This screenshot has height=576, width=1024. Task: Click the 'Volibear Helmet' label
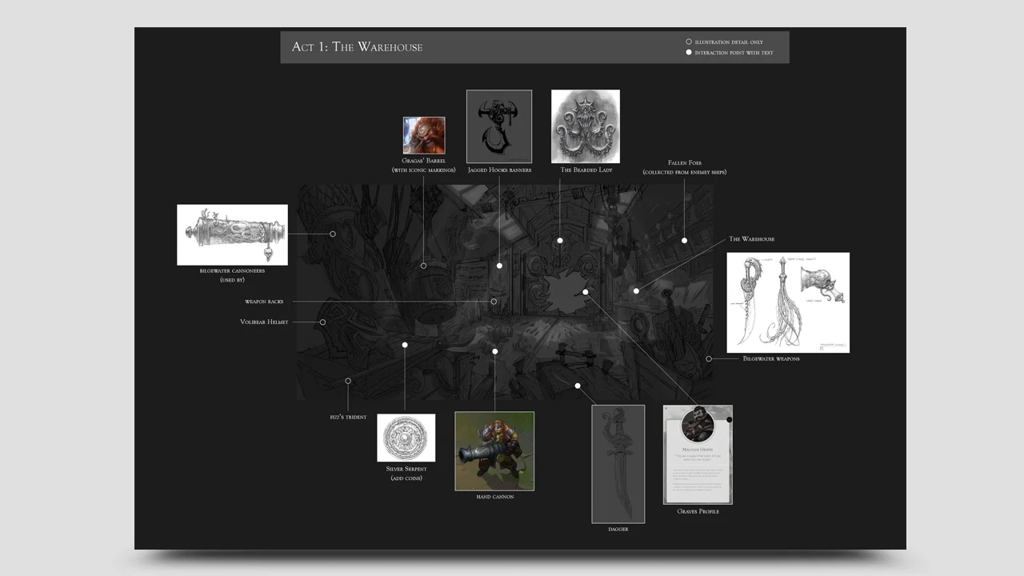(264, 322)
